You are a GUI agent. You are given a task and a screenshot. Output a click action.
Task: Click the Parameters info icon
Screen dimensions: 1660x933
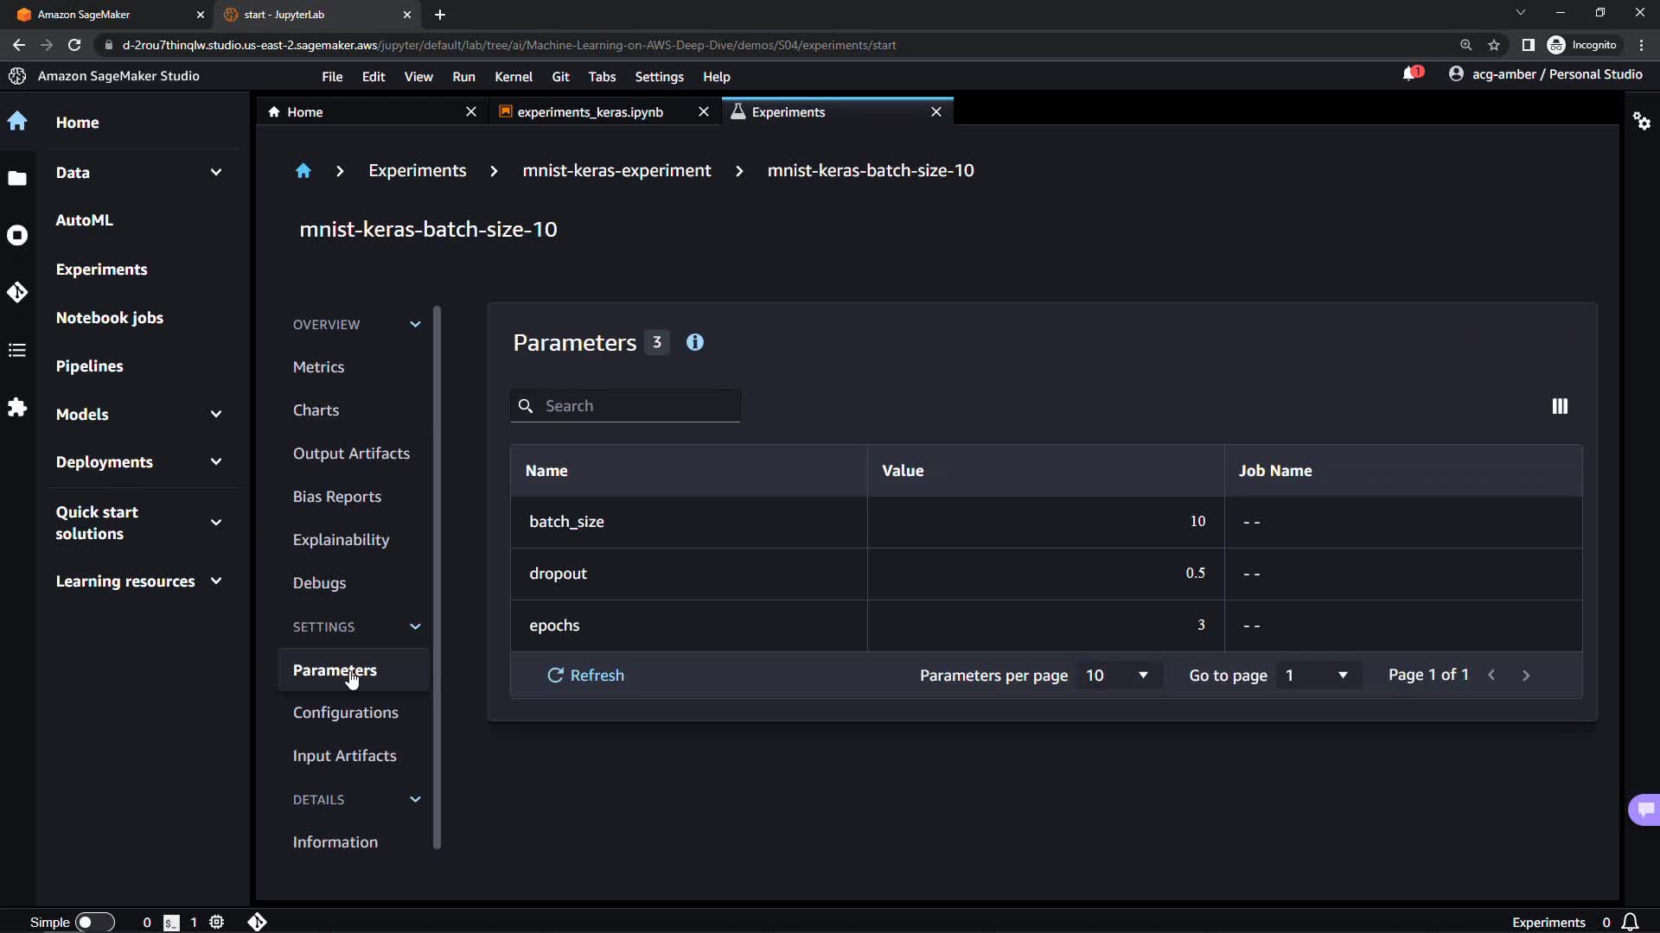[x=694, y=342]
